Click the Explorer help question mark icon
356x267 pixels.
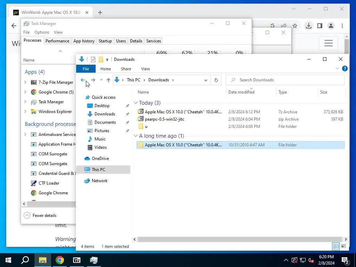(x=345, y=68)
